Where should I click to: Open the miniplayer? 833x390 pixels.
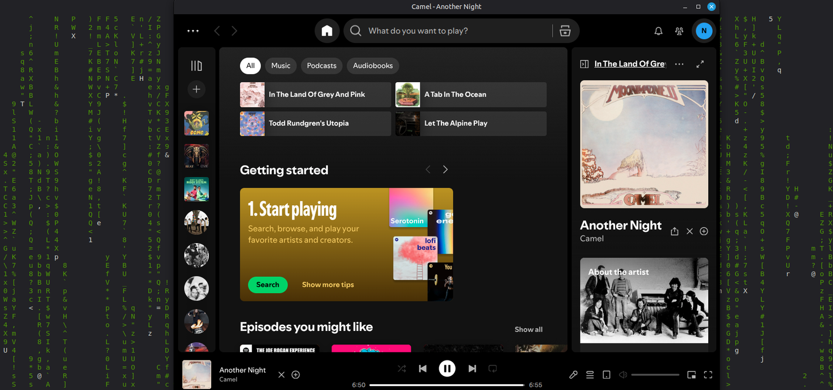691,375
